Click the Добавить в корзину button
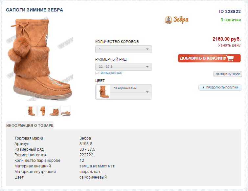The image size is (248, 191). point(209,58)
